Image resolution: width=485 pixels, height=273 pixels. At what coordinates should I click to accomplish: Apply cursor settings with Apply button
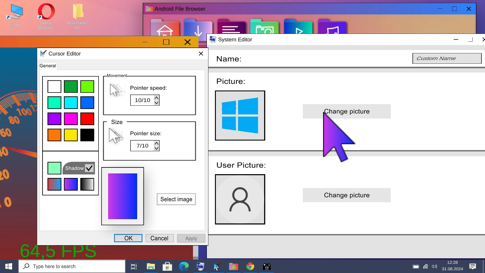point(191,238)
